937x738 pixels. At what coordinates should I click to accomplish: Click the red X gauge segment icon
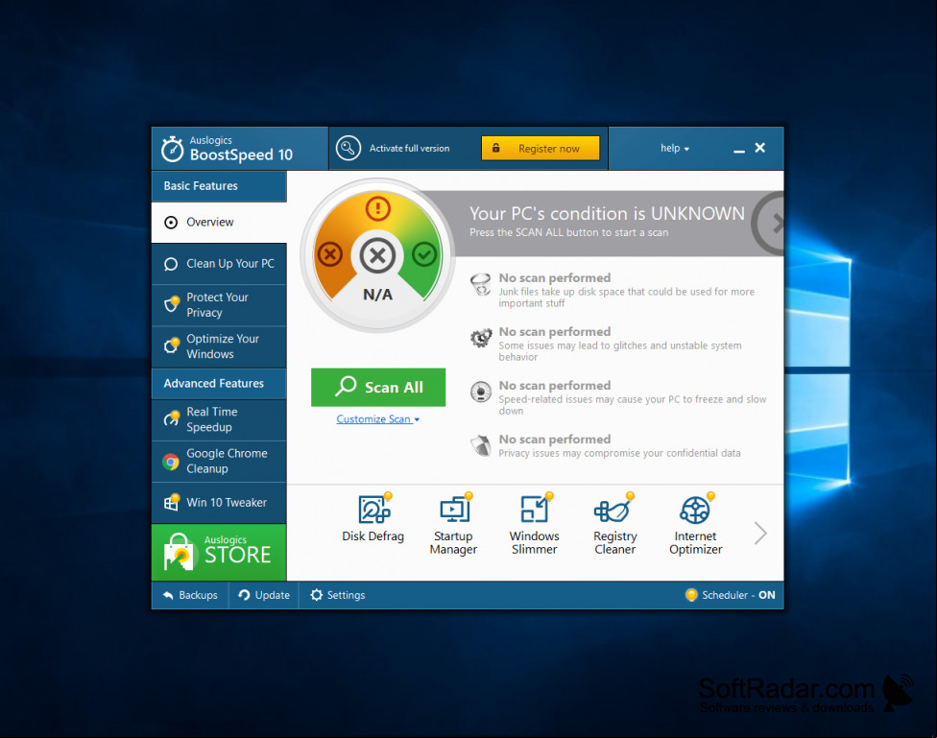(330, 254)
